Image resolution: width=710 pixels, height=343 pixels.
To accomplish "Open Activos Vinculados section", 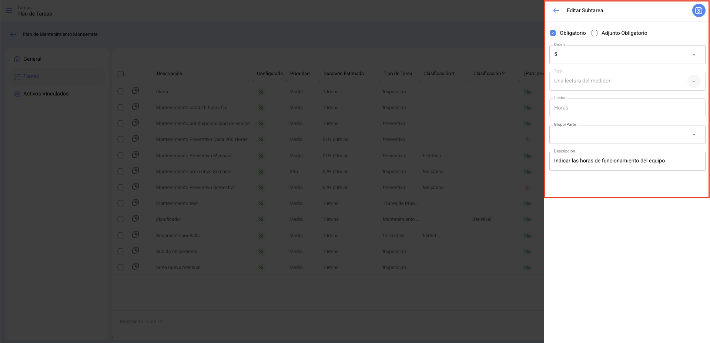I will (46, 94).
